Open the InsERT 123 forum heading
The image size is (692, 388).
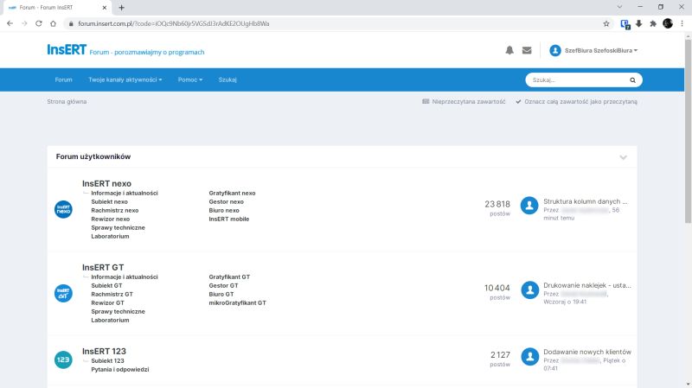click(104, 351)
